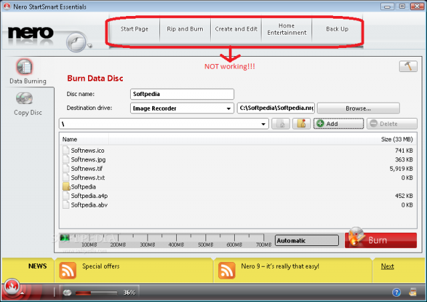Viewport: 427px width, 302px height.
Task: Click the create new folder icon
Action: coord(302,124)
